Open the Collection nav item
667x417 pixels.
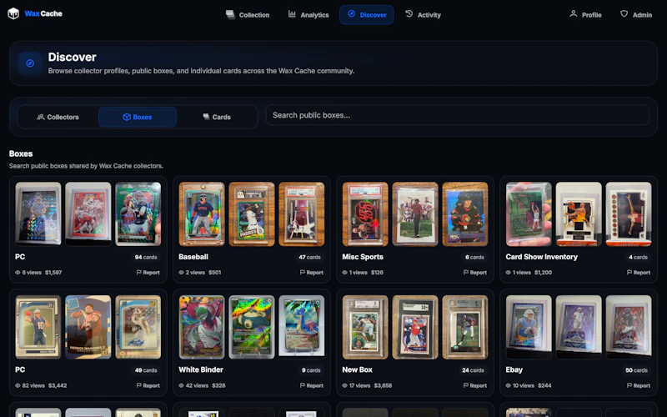point(248,15)
